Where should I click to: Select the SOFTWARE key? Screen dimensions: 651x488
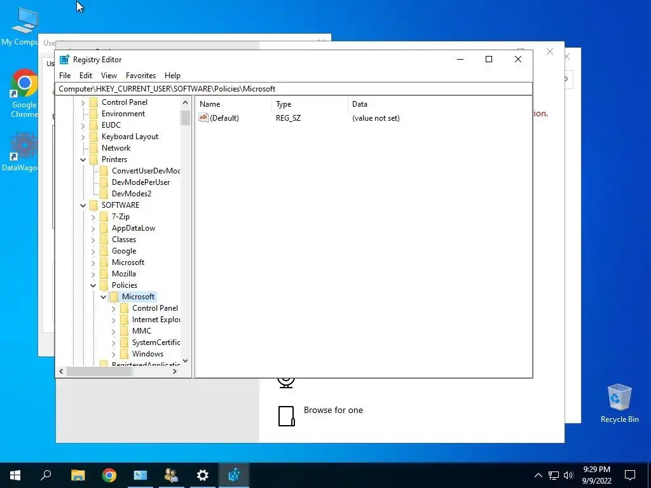pyautogui.click(x=120, y=205)
